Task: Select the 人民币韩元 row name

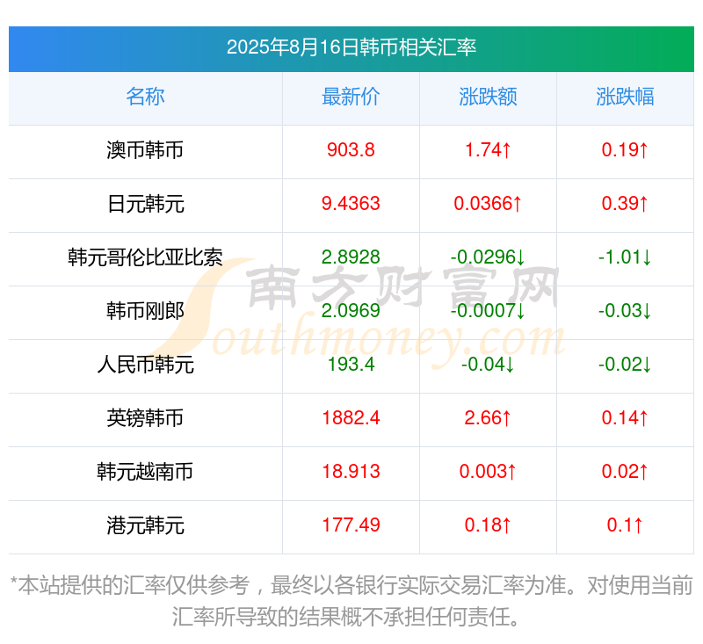Action: (x=145, y=365)
